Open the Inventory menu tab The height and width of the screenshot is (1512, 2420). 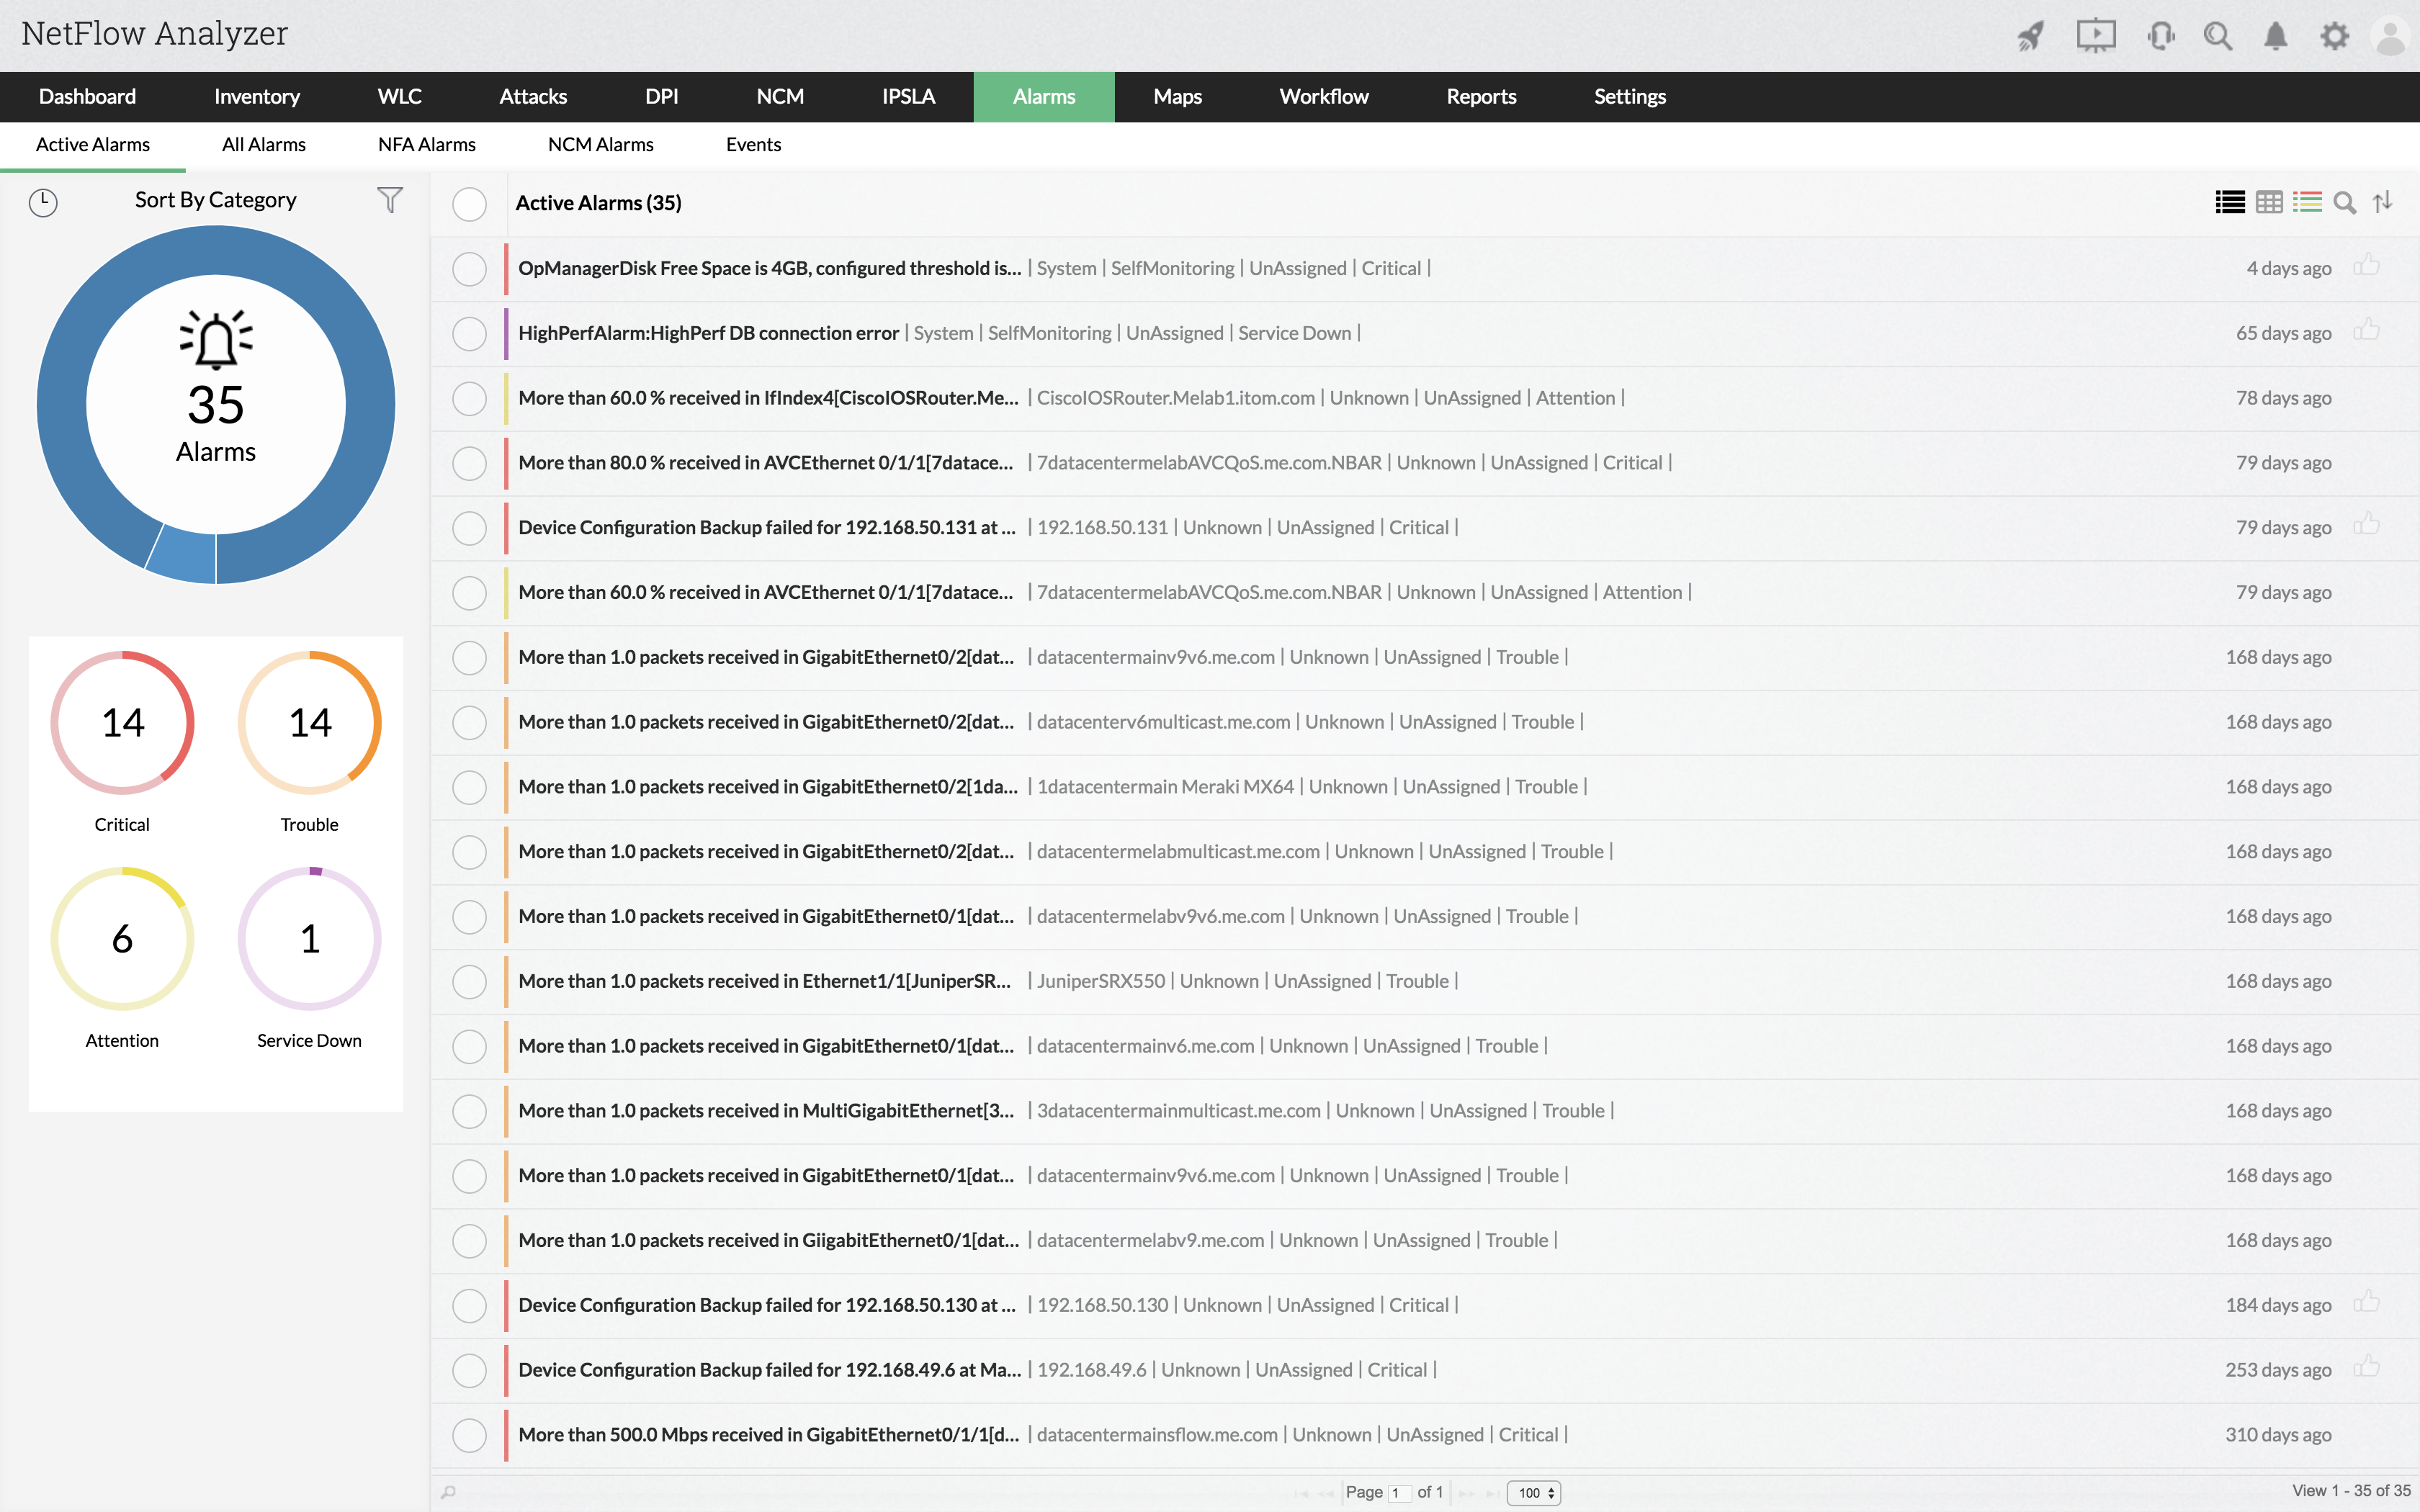point(256,97)
